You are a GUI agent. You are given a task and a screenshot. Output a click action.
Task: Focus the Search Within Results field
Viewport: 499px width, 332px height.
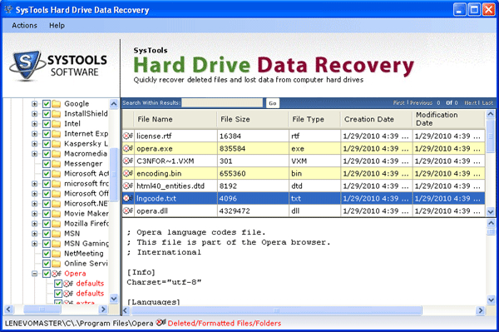pyautogui.click(x=222, y=103)
